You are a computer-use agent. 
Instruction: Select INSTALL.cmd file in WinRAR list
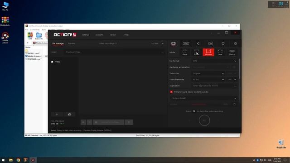[x=33, y=53]
